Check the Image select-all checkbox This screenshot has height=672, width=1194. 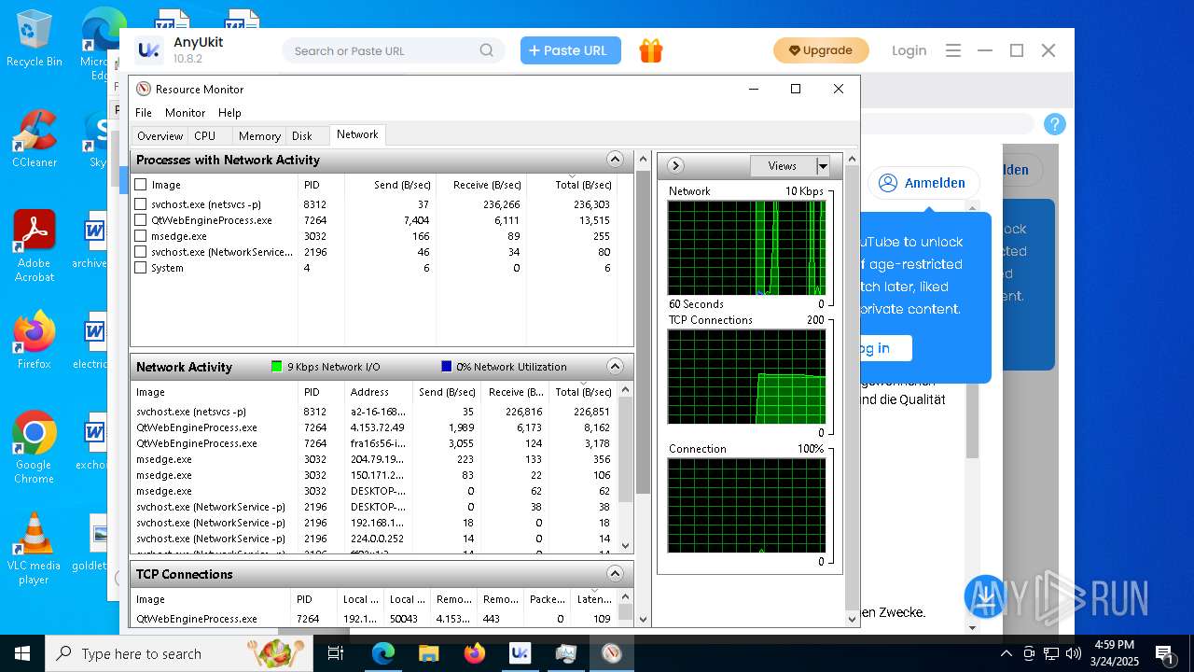141,185
